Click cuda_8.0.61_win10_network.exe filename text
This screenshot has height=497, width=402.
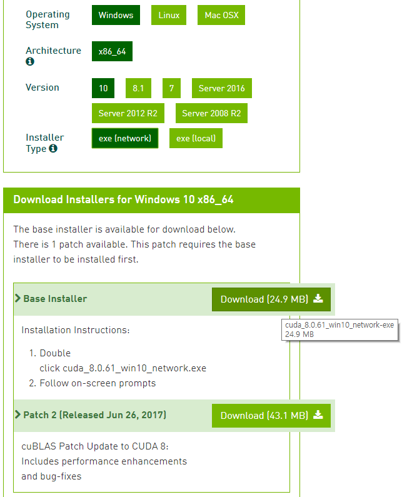pos(135,368)
